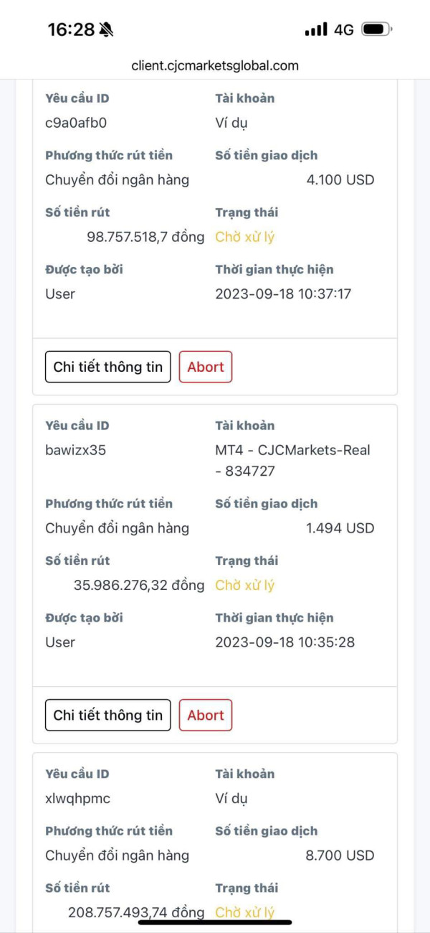
Task: Abort withdrawal request c9a0afb0
Action: [x=206, y=367]
